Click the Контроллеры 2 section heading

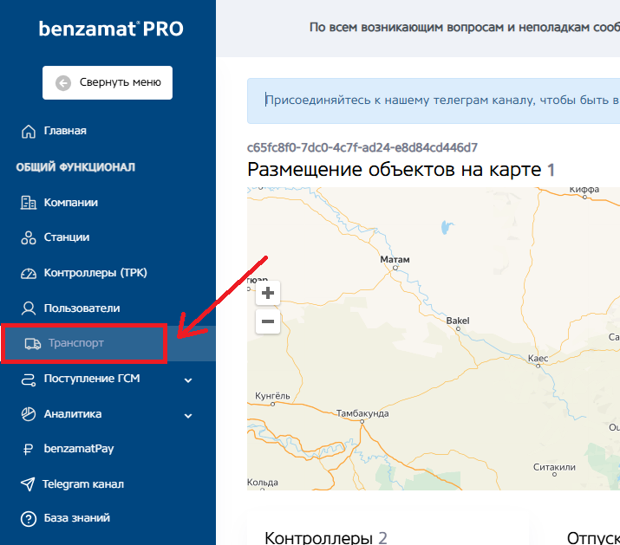[326, 538]
